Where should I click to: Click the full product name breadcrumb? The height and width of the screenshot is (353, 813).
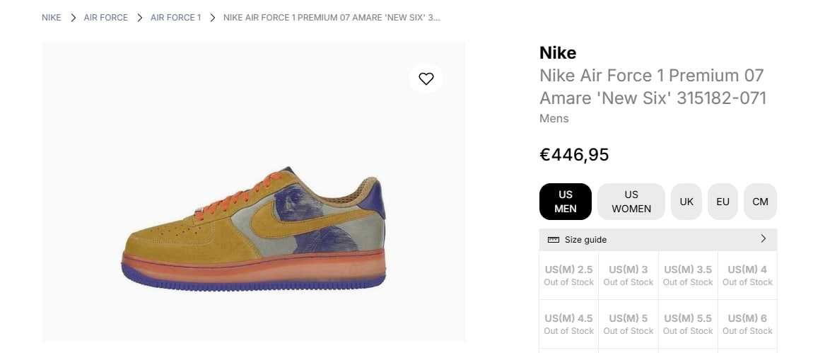(x=332, y=18)
